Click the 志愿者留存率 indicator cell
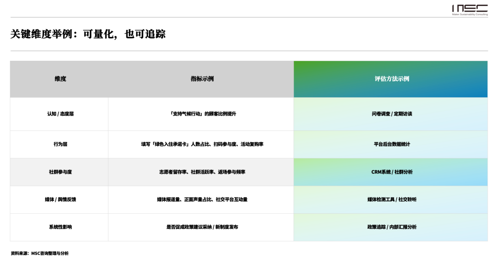The width and height of the screenshot is (498, 263). (202, 172)
